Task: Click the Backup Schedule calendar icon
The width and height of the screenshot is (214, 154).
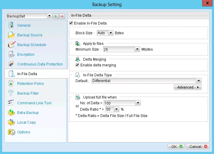Action: (11, 45)
